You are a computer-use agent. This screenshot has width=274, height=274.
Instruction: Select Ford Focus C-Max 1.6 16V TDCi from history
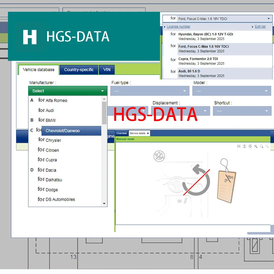(217, 49)
